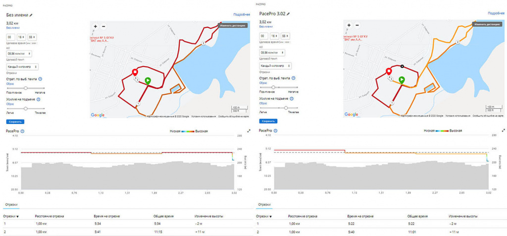Click 'Сохранить' button in left panel
This screenshot has height=236, width=507.
pos(15,122)
